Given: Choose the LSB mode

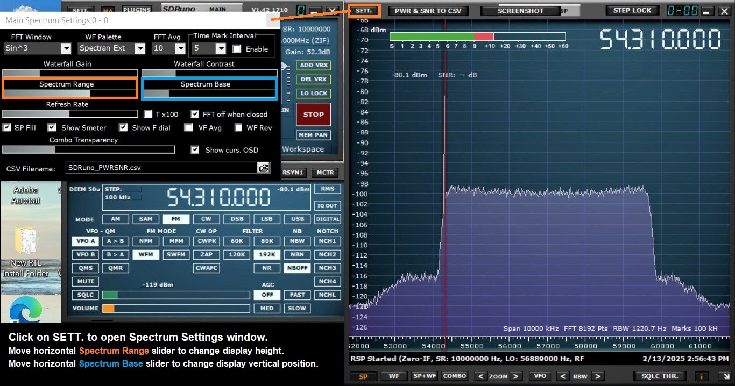Looking at the screenshot, I should click(x=267, y=219).
